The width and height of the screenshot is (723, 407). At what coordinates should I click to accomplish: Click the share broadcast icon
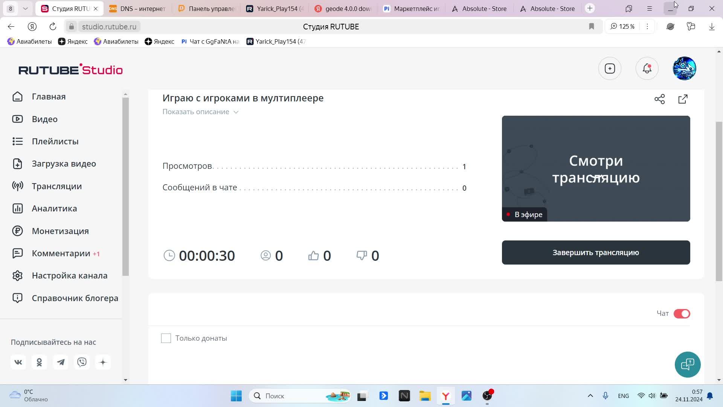659,99
